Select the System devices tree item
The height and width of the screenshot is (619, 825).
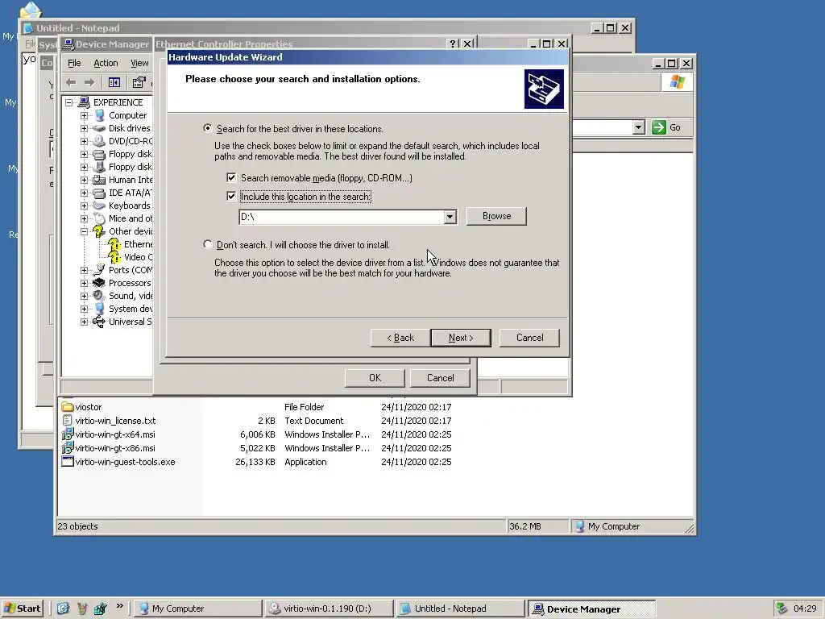[x=131, y=309]
